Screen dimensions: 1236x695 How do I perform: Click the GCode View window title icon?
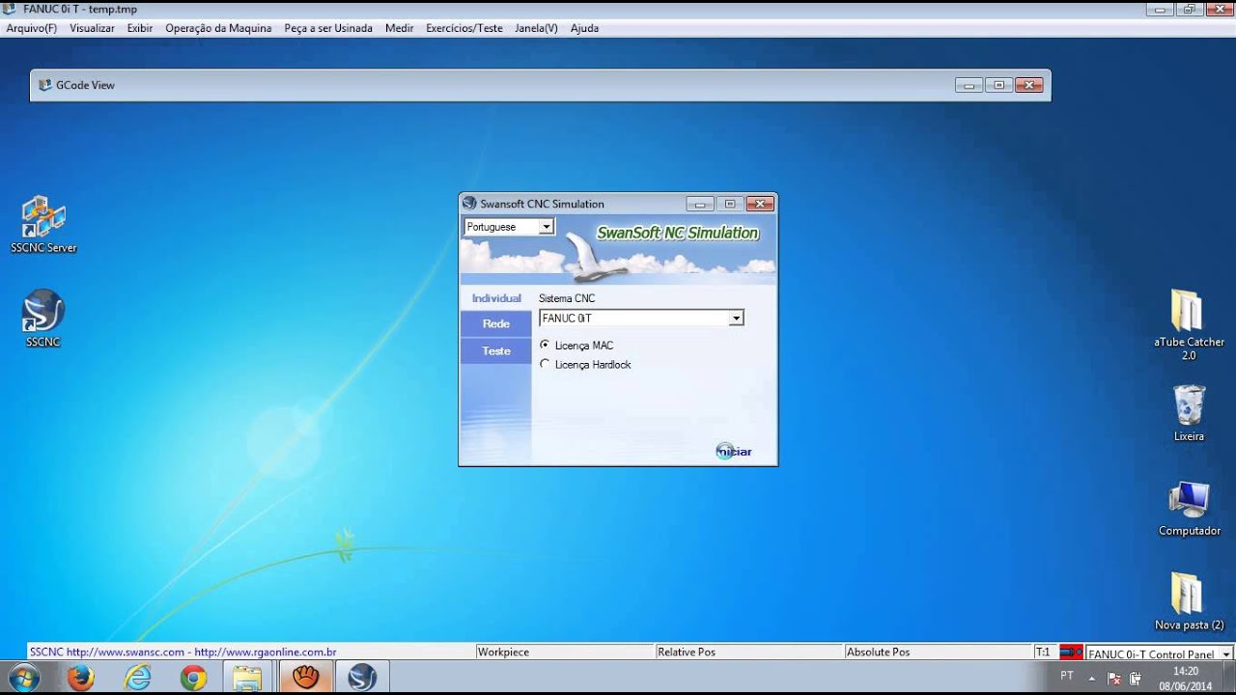point(44,85)
